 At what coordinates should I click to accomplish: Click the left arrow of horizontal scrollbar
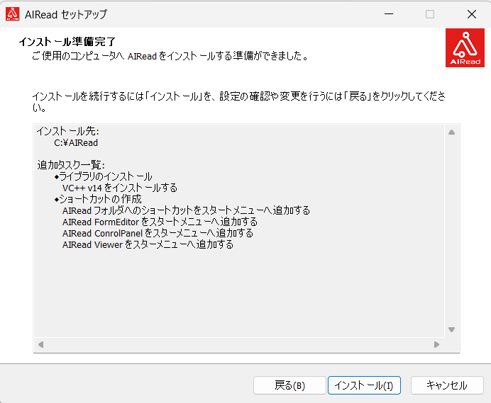[x=40, y=345]
